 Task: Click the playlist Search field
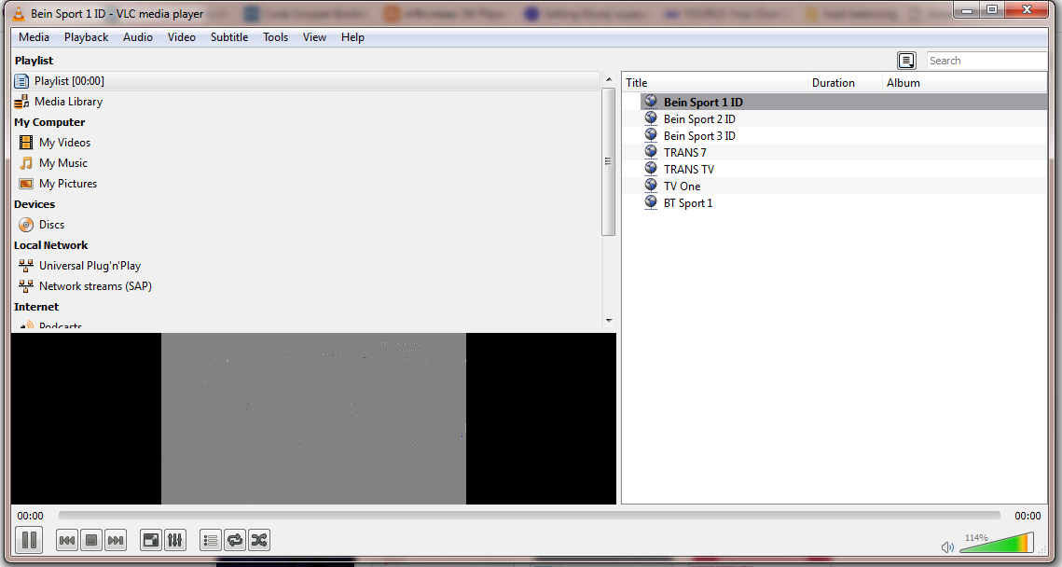point(986,61)
